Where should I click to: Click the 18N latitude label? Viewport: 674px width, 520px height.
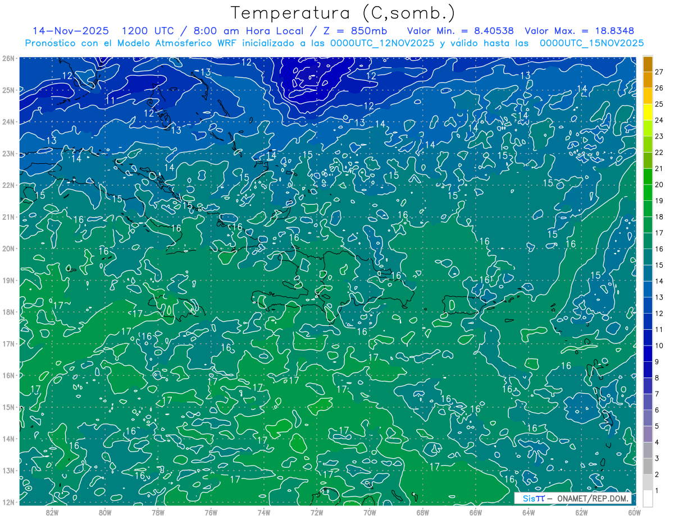click(x=8, y=312)
